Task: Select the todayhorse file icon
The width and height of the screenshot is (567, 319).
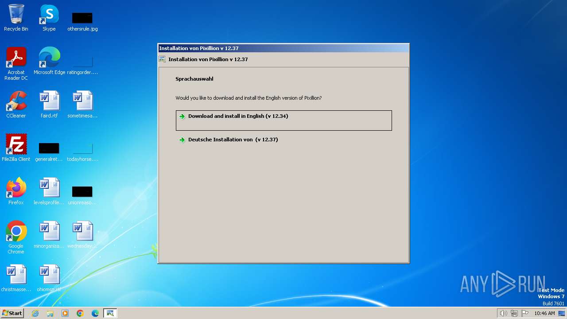Action: tap(82, 152)
